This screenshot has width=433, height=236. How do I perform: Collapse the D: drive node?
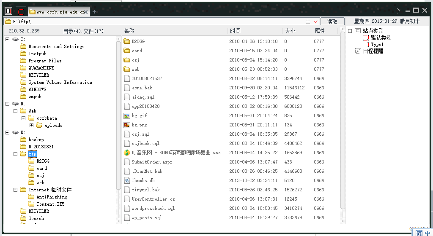pyautogui.click(x=8, y=104)
